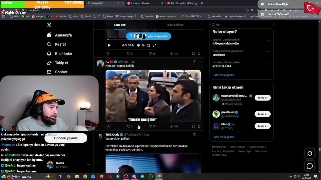
Task: Reply to the first video post
Action: pos(107,53)
